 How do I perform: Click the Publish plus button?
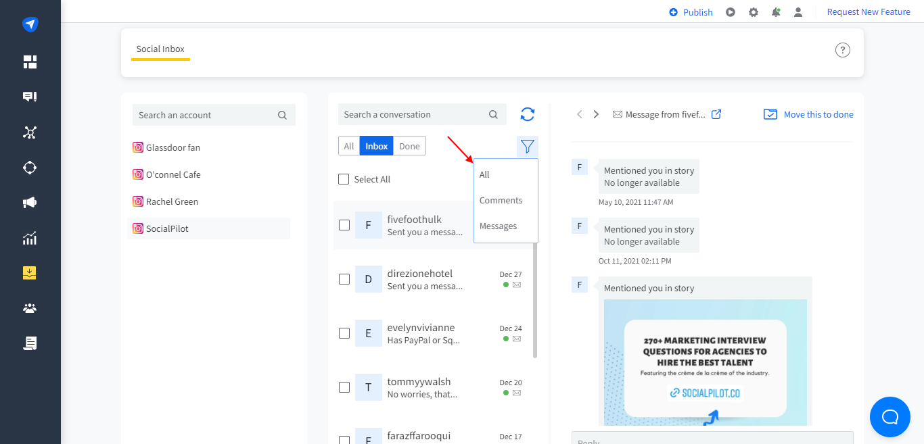coord(691,12)
